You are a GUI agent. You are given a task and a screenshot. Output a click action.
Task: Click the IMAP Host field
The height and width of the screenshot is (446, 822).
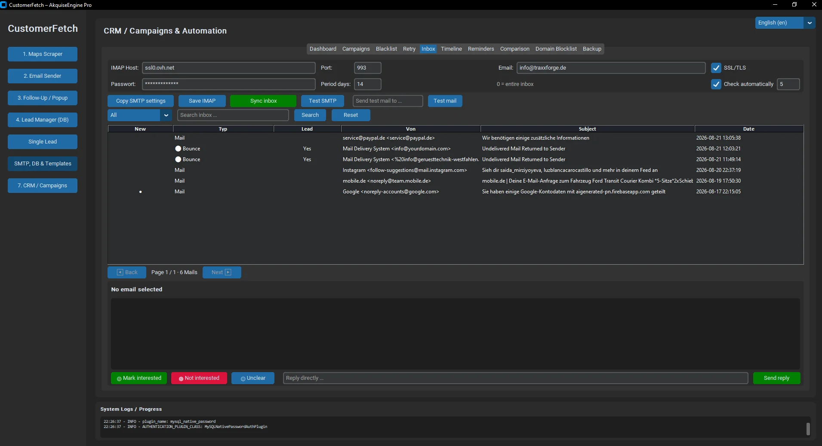(229, 68)
